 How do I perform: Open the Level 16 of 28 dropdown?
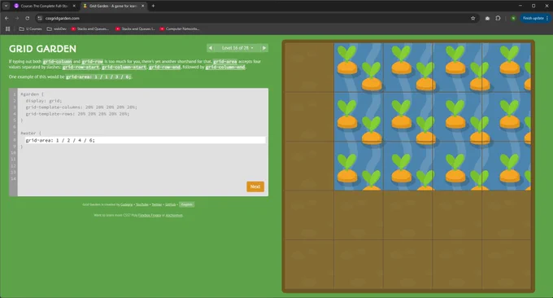[x=237, y=48]
